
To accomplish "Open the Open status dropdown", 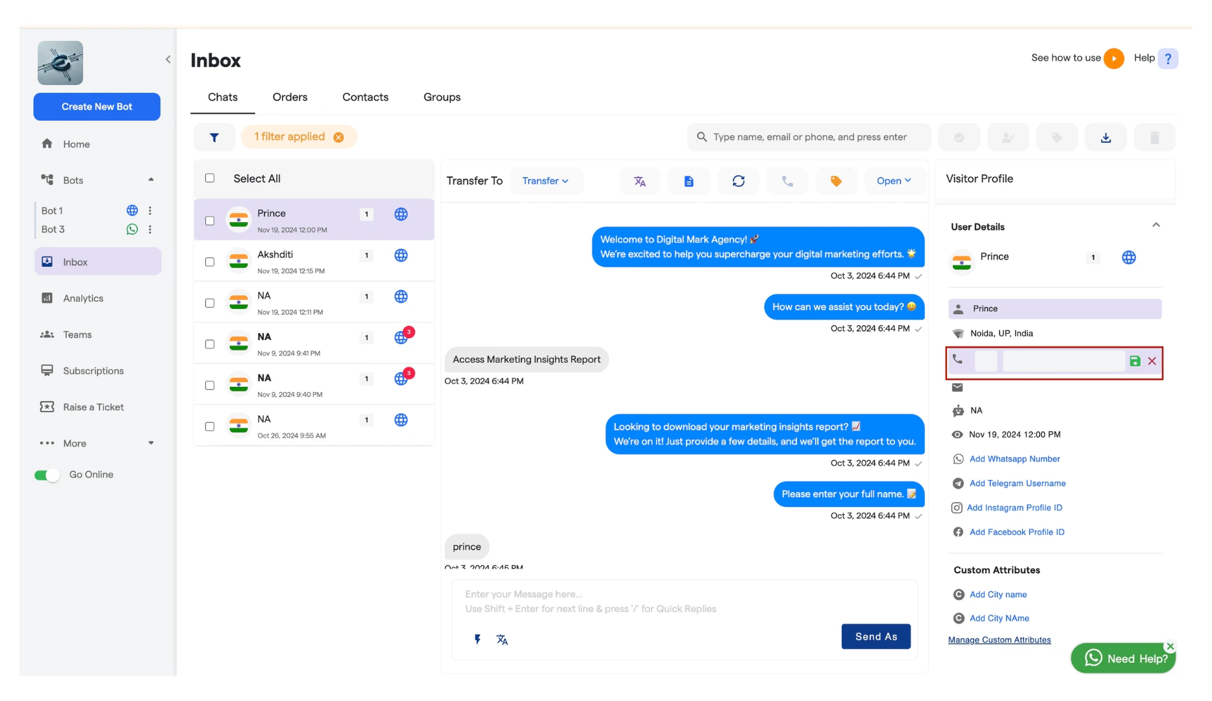I will (894, 181).
